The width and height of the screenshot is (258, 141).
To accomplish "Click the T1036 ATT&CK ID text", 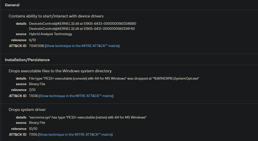I will point(33,96).
